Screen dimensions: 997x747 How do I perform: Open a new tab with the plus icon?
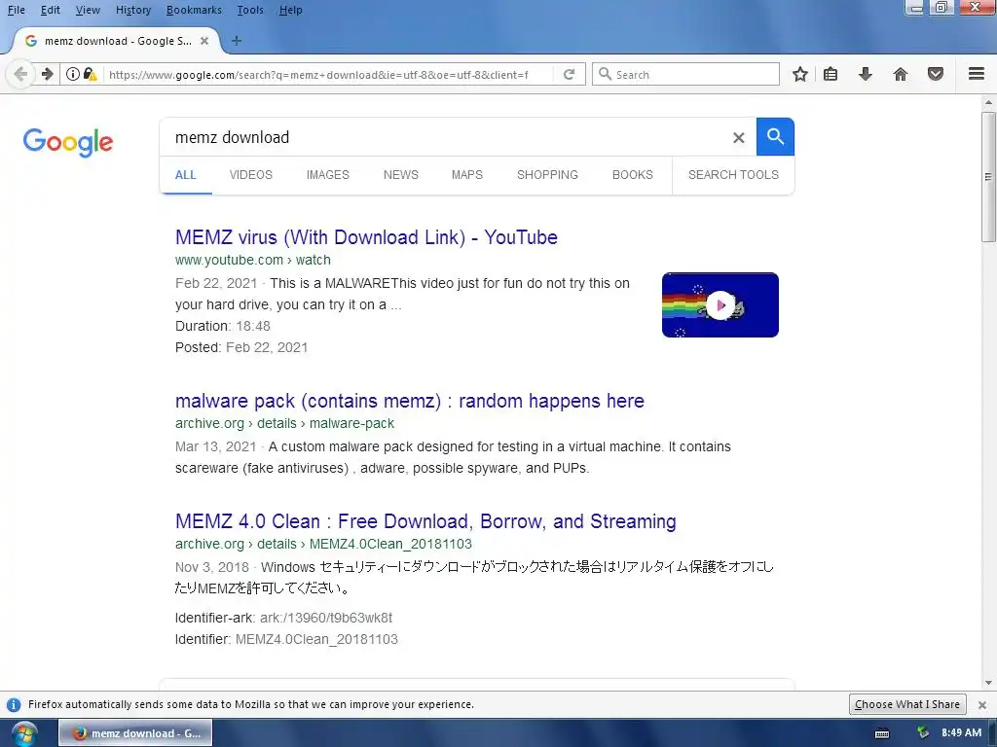(x=237, y=41)
